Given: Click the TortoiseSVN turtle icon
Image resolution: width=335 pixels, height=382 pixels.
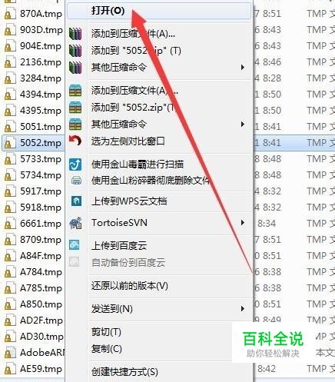Looking at the screenshot, I should pyautogui.click(x=75, y=223).
